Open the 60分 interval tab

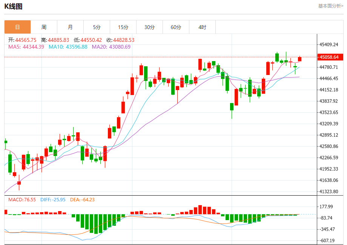click(x=176, y=27)
